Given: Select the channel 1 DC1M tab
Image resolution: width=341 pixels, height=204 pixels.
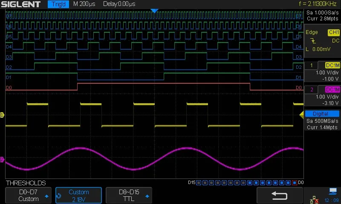Looking at the screenshot, I should (x=332, y=65).
